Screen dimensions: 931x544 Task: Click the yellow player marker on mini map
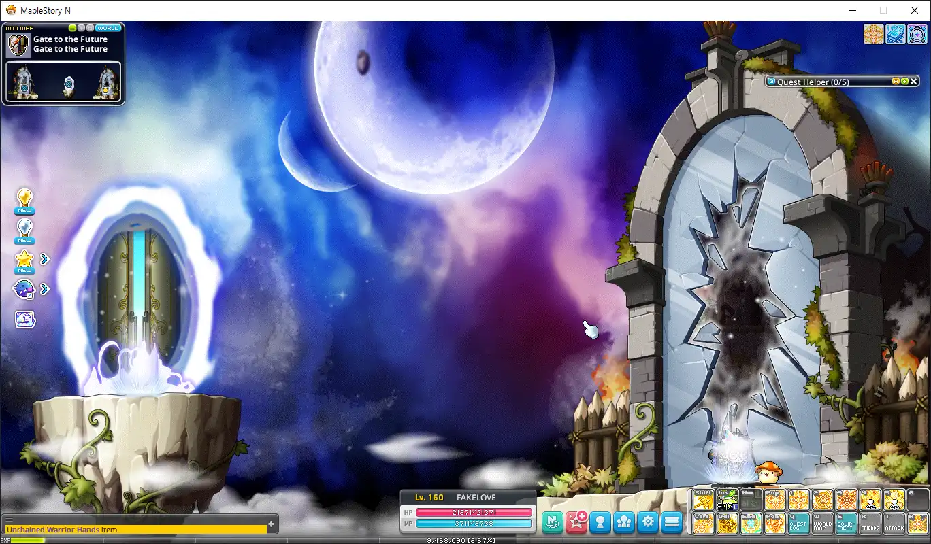pos(105,90)
